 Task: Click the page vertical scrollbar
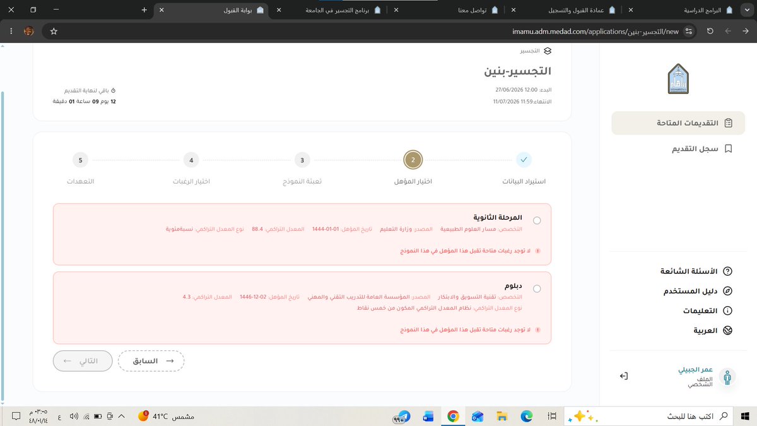[3, 246]
